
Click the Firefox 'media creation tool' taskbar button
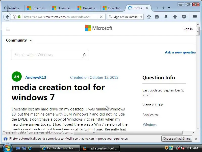click(x=100, y=148)
